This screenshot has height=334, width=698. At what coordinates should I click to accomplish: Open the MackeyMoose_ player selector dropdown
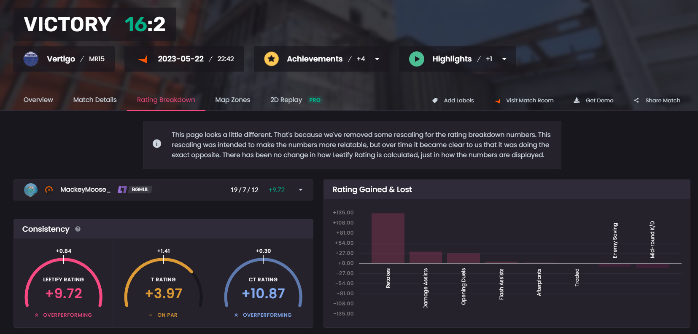click(301, 190)
